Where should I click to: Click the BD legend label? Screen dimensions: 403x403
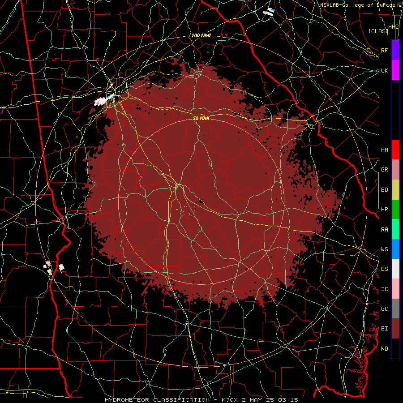(x=385, y=190)
